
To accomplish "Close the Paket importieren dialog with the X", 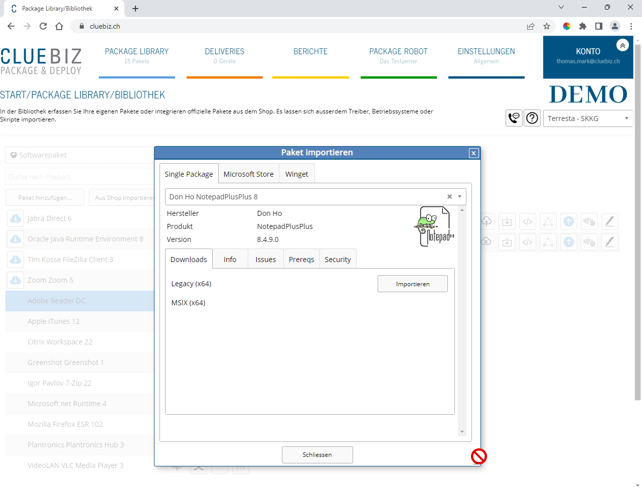I will tap(473, 153).
